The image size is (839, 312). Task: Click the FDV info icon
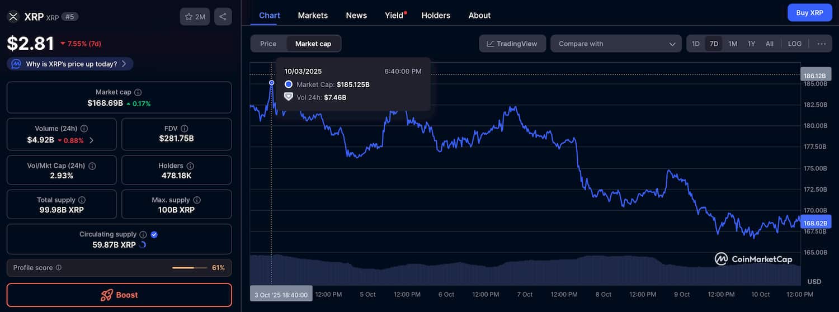click(185, 129)
